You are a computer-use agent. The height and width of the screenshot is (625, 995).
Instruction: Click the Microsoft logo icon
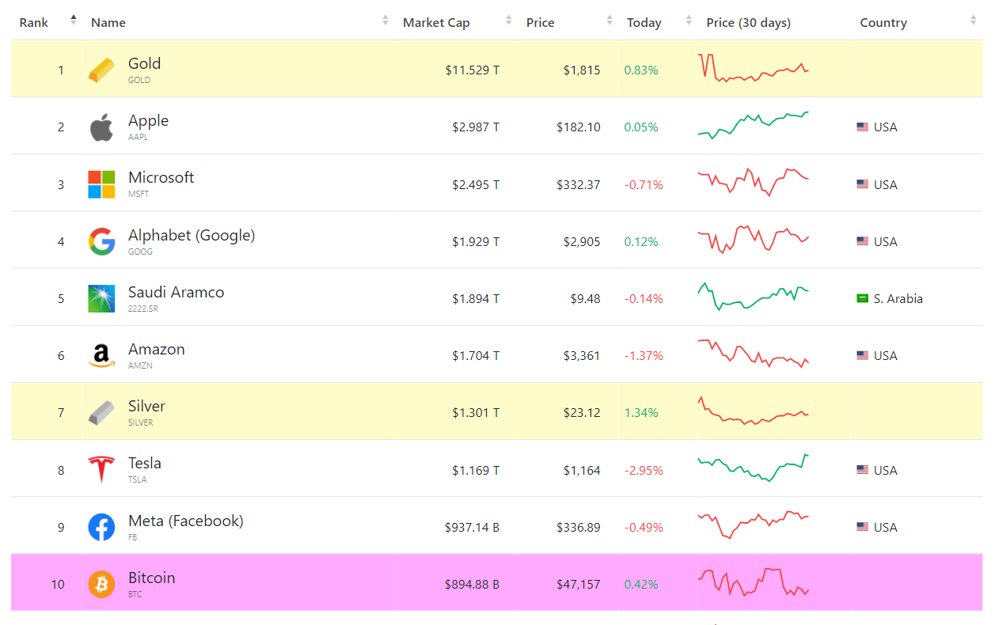pos(101,184)
